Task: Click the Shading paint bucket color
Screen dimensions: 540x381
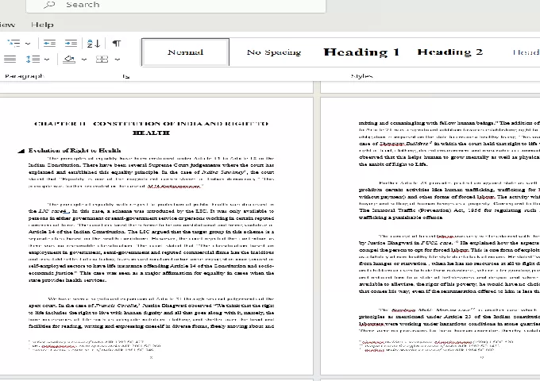Action: pos(69,60)
